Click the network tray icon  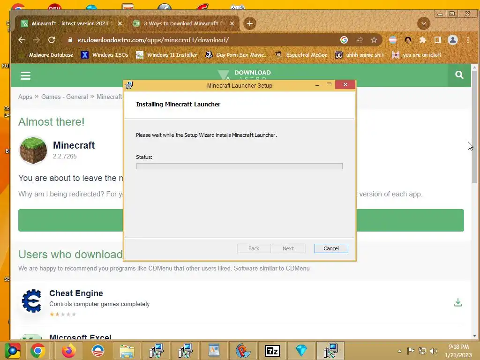[422, 351]
